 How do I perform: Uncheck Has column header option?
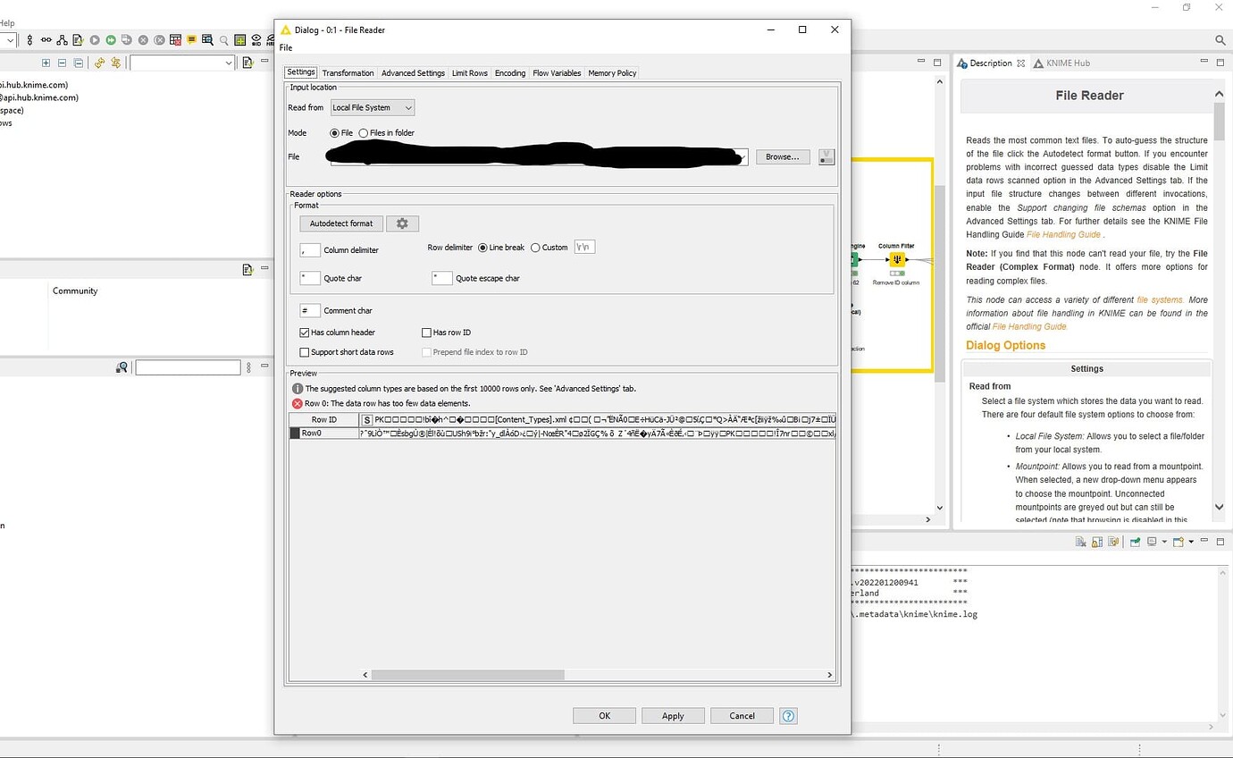(x=305, y=332)
